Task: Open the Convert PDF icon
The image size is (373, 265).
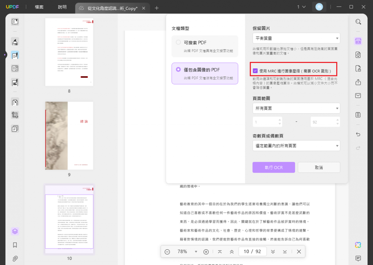Action: (x=358, y=55)
